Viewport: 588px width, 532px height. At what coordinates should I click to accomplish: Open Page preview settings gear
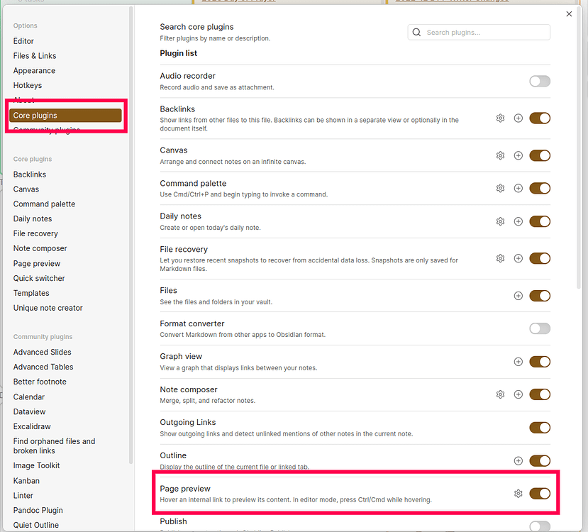point(518,494)
